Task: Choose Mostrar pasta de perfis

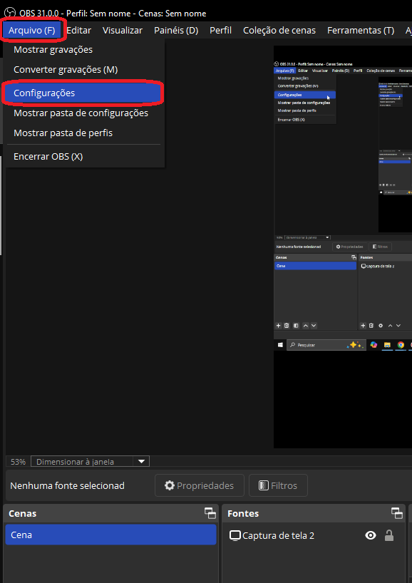Action: pos(84,133)
